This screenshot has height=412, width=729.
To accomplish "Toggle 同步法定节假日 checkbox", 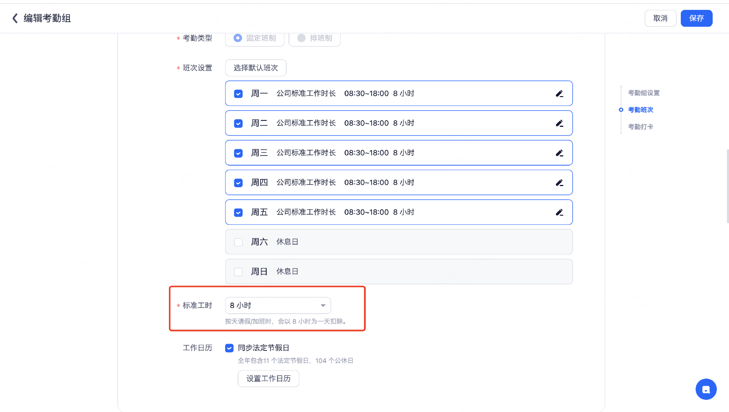I will [229, 348].
